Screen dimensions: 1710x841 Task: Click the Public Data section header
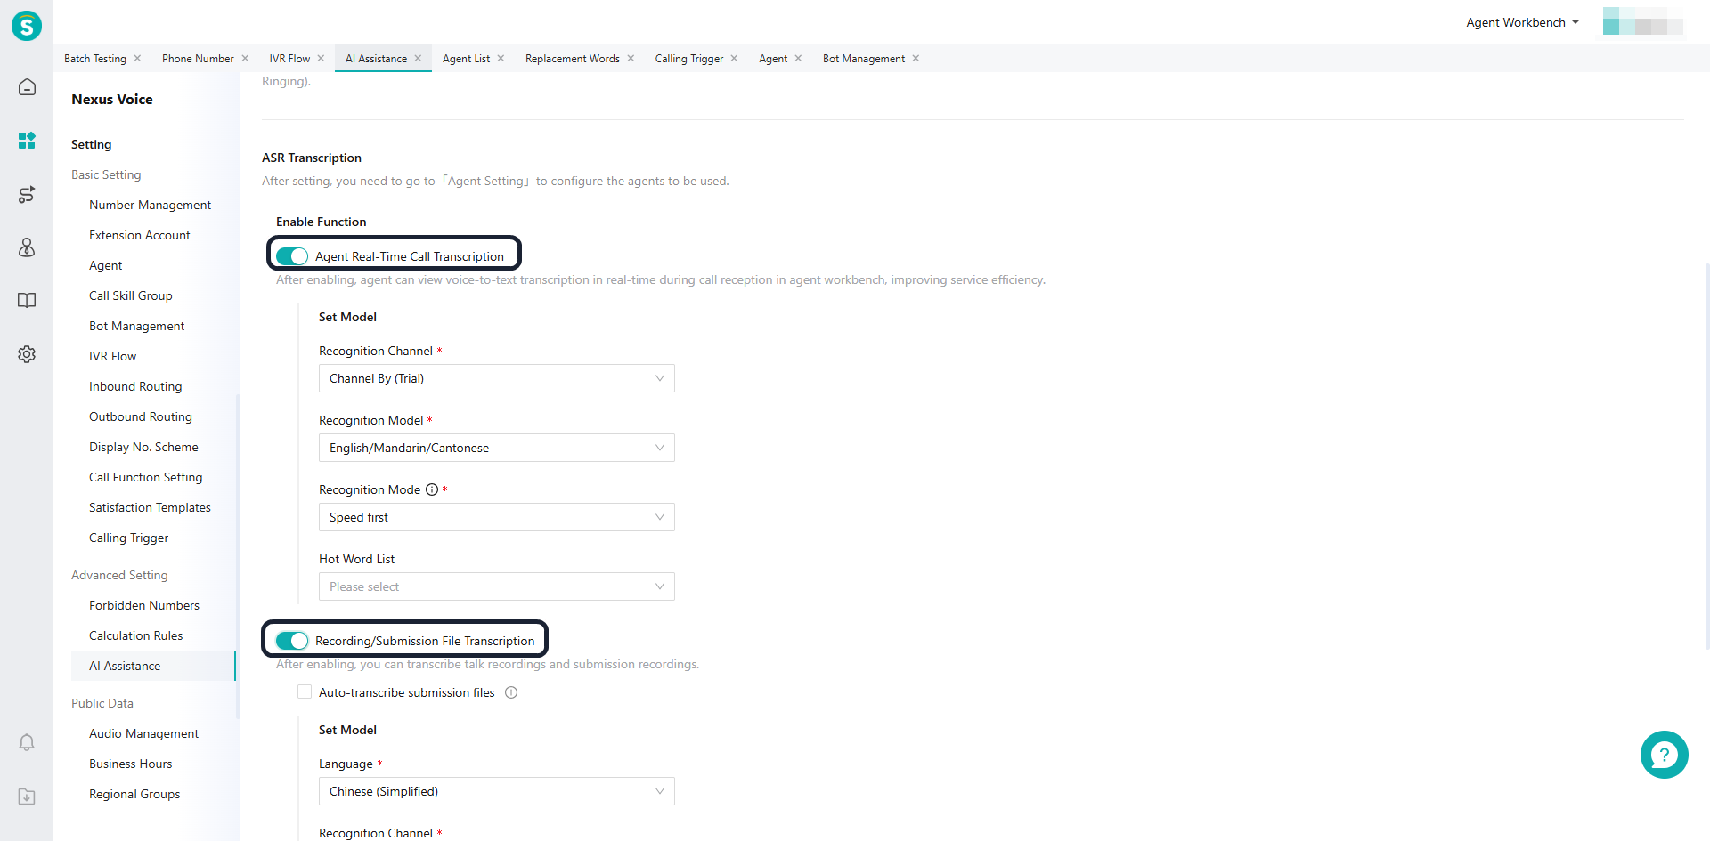tap(102, 703)
